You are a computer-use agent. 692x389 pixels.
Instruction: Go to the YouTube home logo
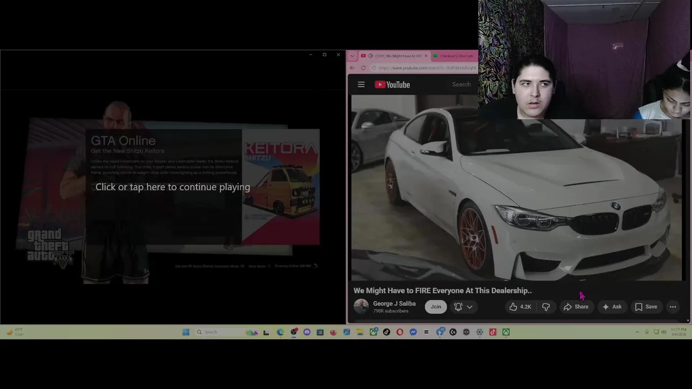(x=392, y=84)
